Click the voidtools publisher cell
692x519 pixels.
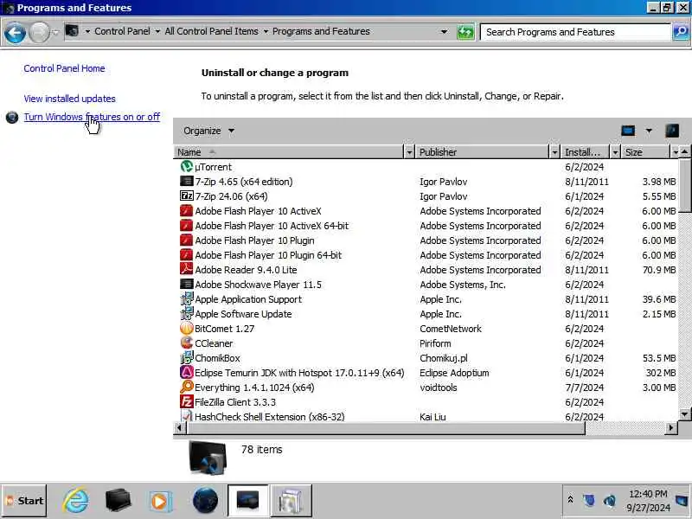pos(439,388)
